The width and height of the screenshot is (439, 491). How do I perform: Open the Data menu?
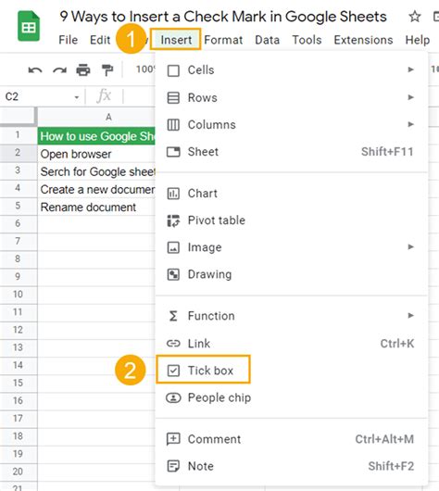tap(267, 40)
